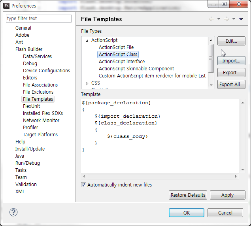Confirm with the OK button
Viewport: 251px width, 226px height.
coord(187,213)
